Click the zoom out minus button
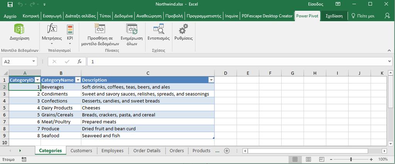The height and width of the screenshot is (164, 395). pos(331,159)
